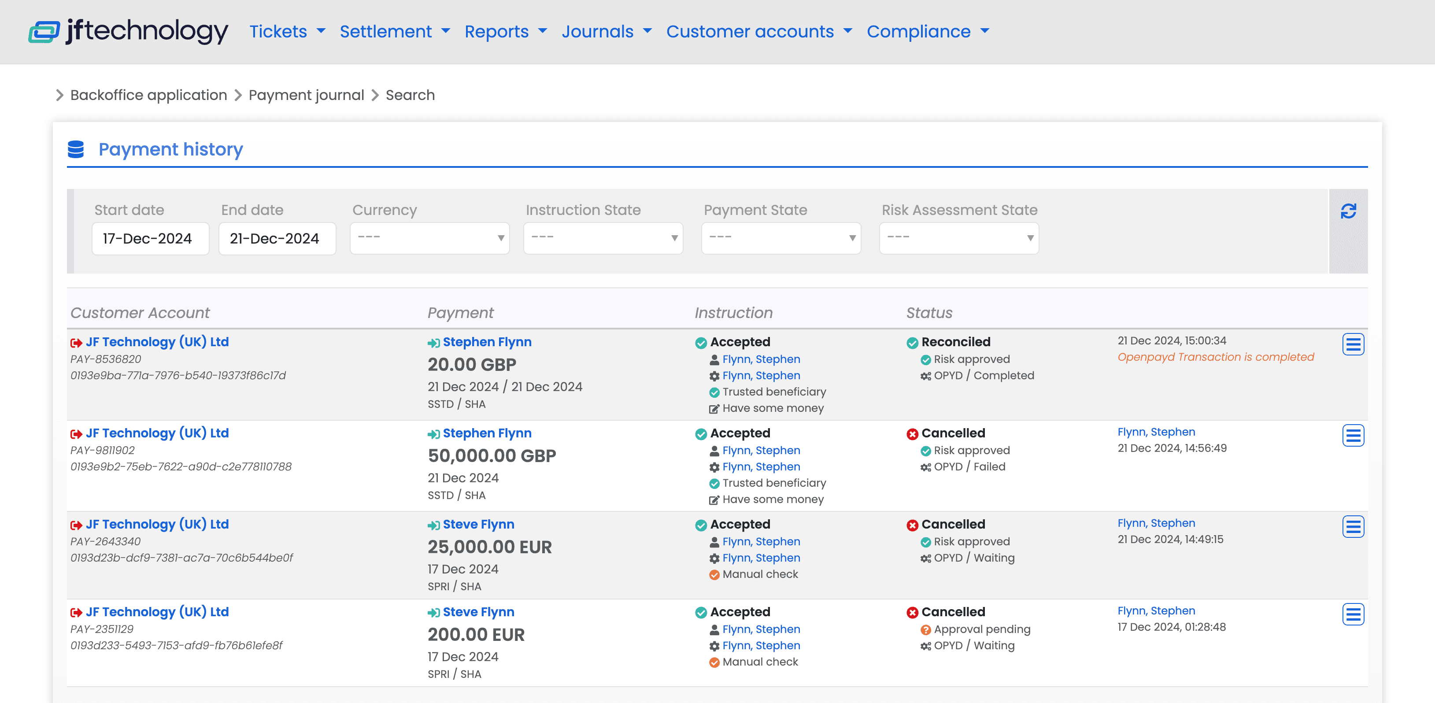Screen dimensions: 1435x703
Task: Open details menu for PAY-2351129 row
Action: [x=1353, y=614]
